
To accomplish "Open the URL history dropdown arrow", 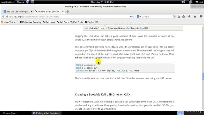I will [131, 17].
